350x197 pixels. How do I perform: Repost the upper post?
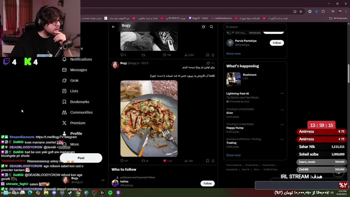pyautogui.click(x=143, y=55)
